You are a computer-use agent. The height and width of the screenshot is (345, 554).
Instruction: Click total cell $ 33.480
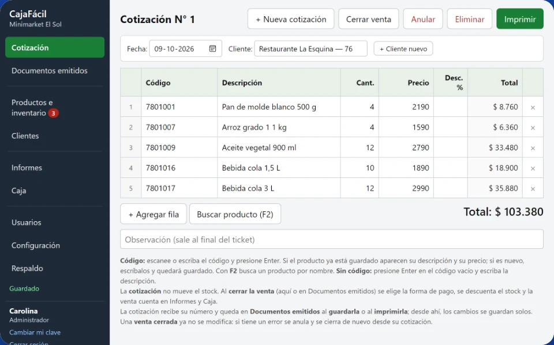495,147
